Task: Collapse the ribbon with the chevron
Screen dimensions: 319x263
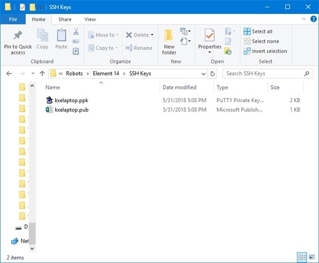Action: 304,19
